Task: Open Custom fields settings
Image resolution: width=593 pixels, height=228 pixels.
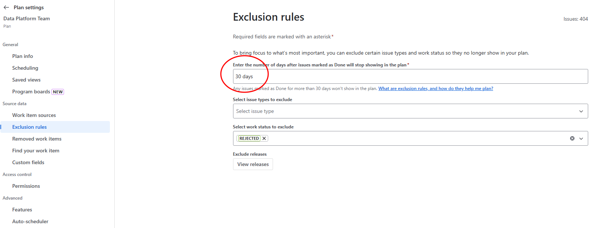Action: [x=28, y=162]
